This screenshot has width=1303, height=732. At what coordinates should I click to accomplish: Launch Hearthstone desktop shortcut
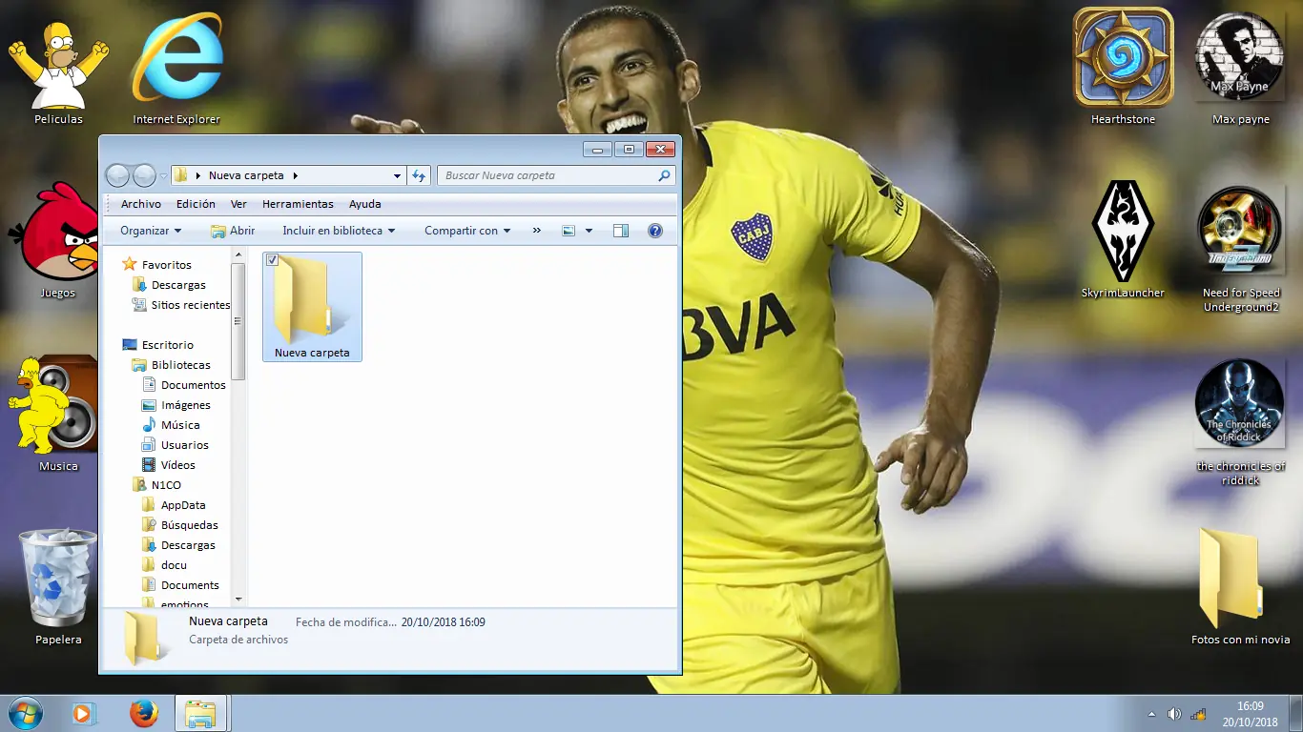click(1123, 67)
